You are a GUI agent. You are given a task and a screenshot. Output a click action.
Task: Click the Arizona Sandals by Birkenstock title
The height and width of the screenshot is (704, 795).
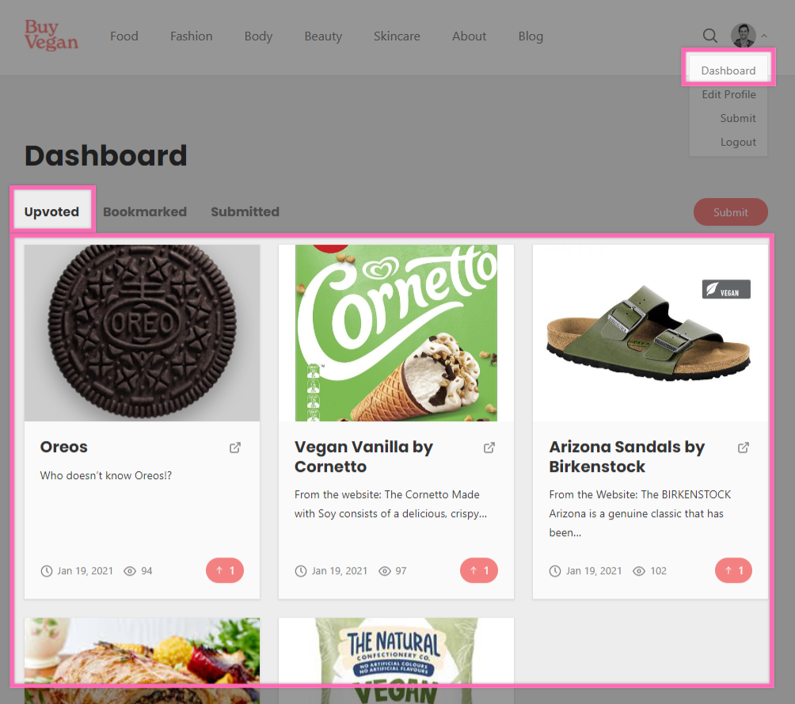pyautogui.click(x=626, y=456)
